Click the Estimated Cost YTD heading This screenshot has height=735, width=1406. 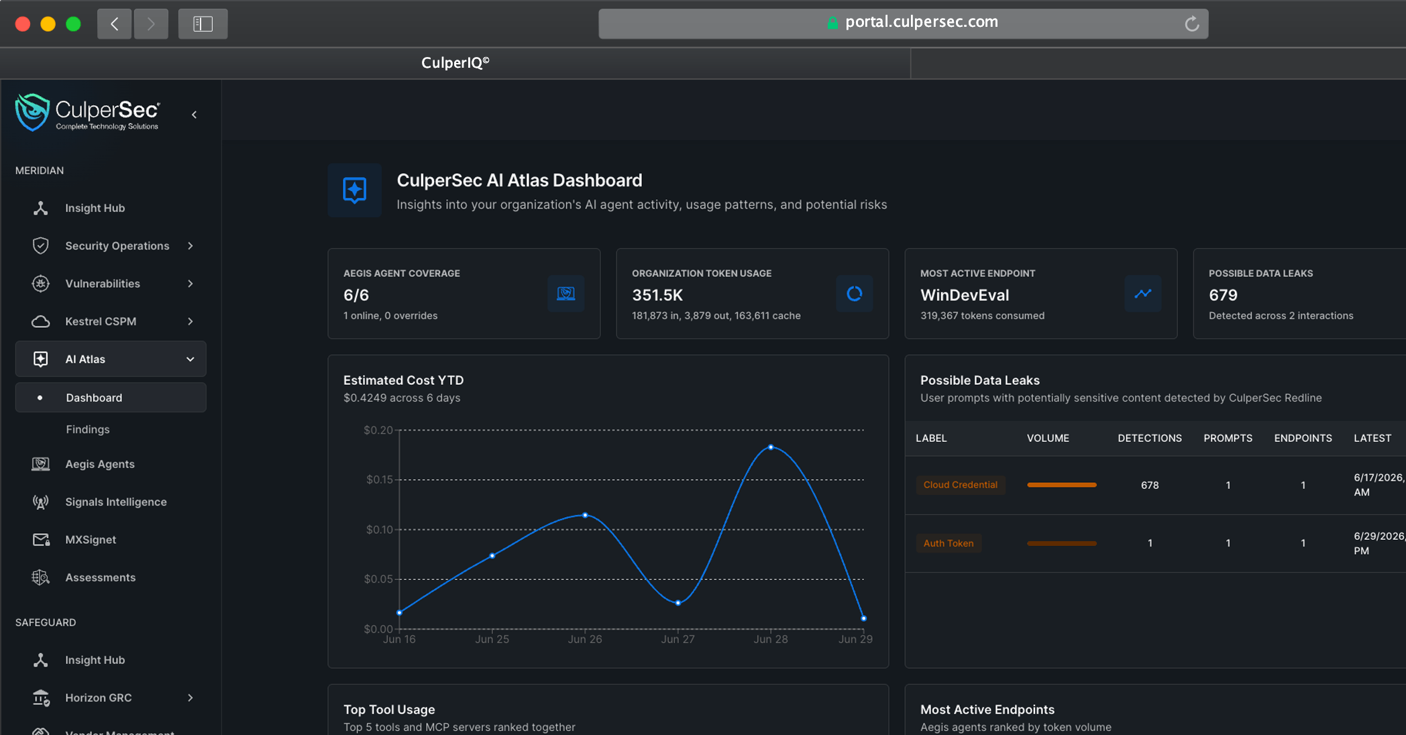click(x=404, y=380)
